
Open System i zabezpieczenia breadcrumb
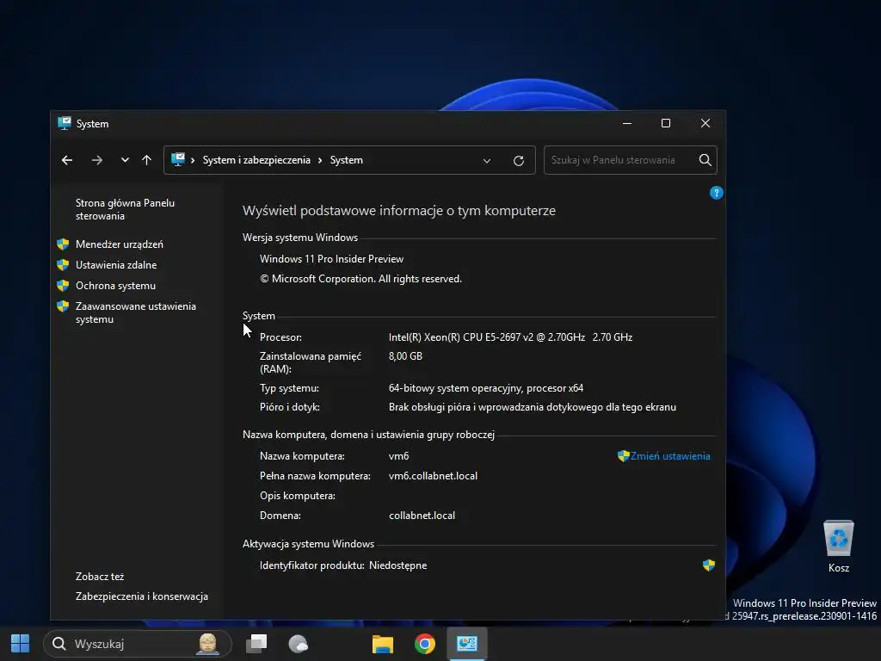point(256,160)
